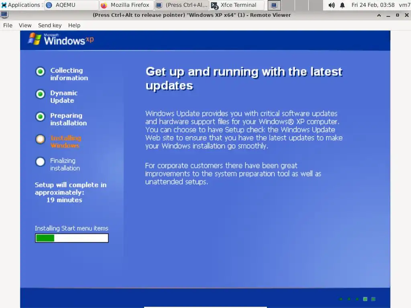This screenshot has width=411, height=308.
Task: Click the corporate customers paragraph
Action: coord(233,174)
